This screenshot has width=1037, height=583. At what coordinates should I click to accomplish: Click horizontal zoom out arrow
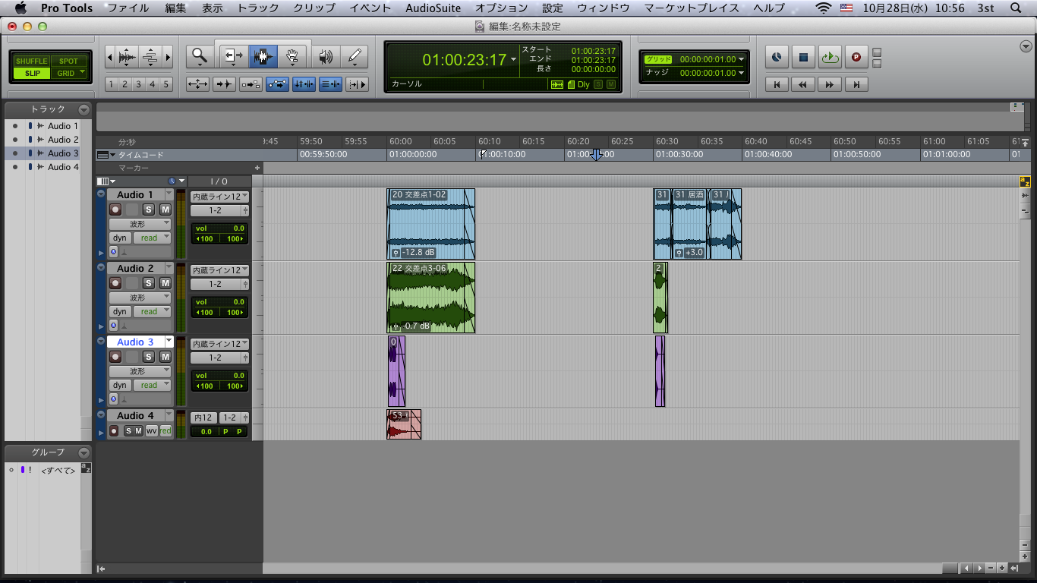109,57
